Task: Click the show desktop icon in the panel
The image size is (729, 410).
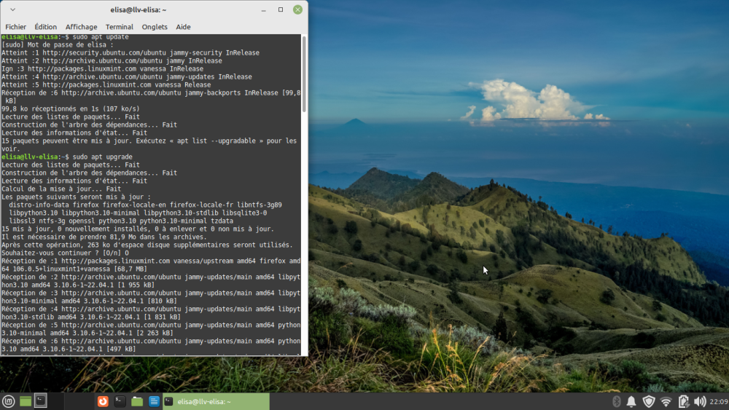Action: tap(26, 401)
